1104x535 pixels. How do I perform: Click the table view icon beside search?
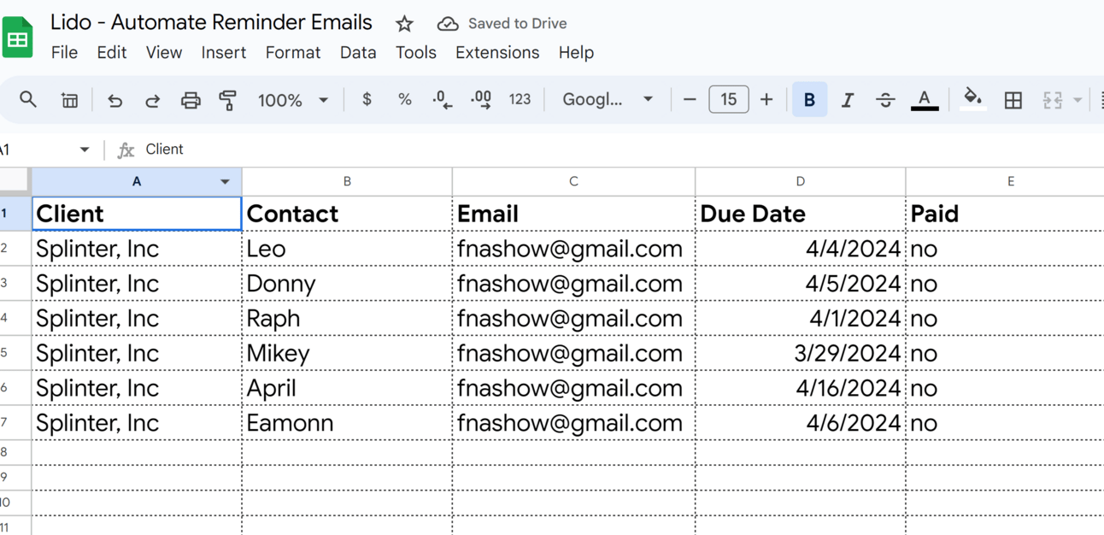[x=69, y=100]
